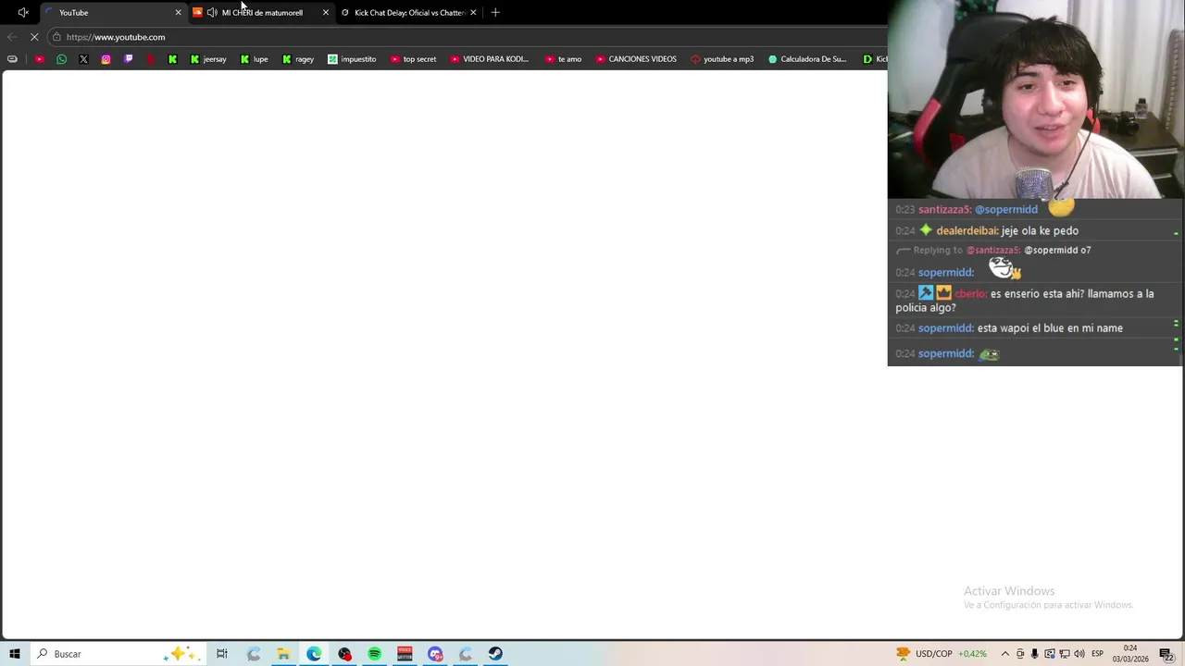Switch to the MI CHERI de matumorell tab
Image resolution: width=1185 pixels, height=666 pixels.
coord(262,13)
